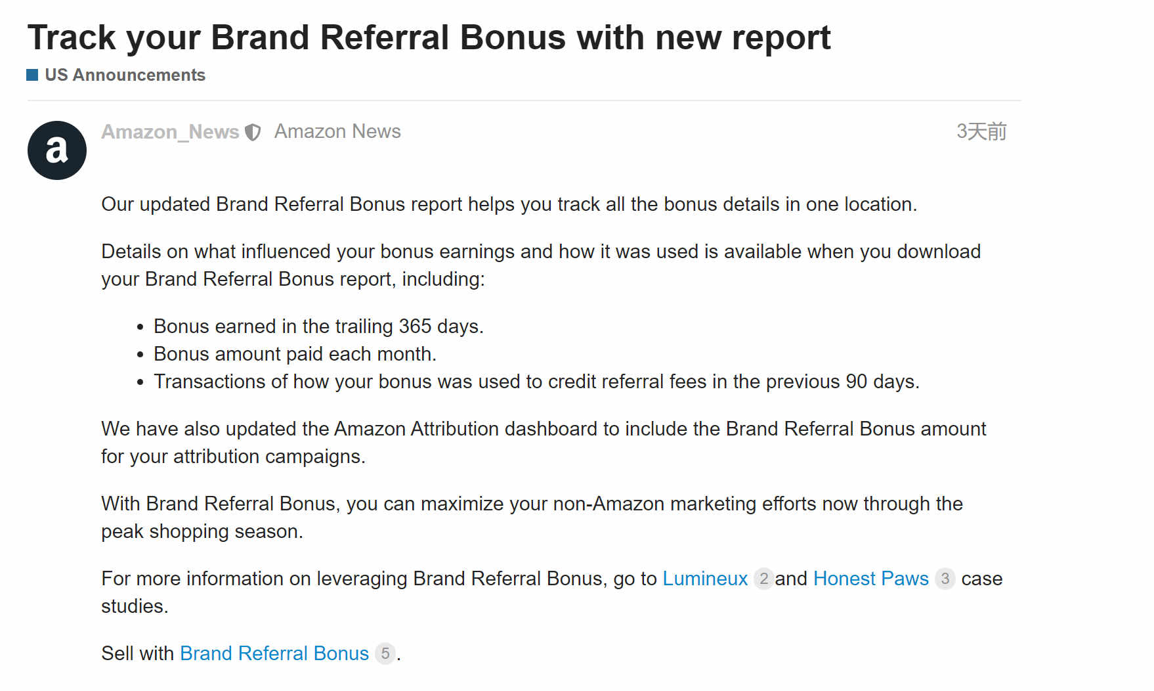
Task: Click the click-count badge 3 after Honest Paws
Action: tap(945, 579)
